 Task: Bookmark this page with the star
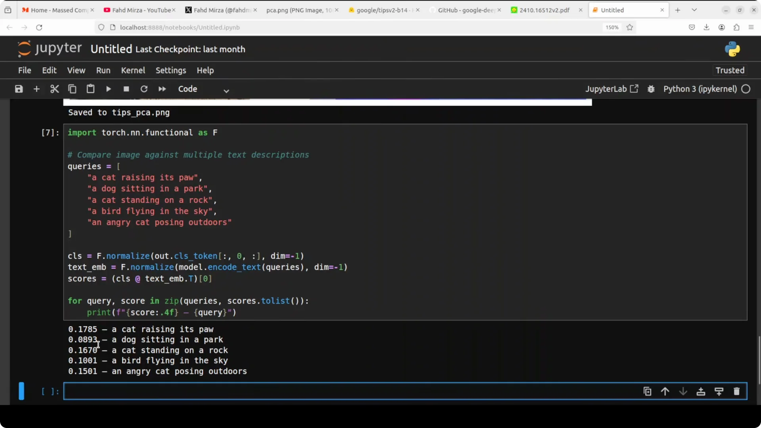pyautogui.click(x=629, y=27)
